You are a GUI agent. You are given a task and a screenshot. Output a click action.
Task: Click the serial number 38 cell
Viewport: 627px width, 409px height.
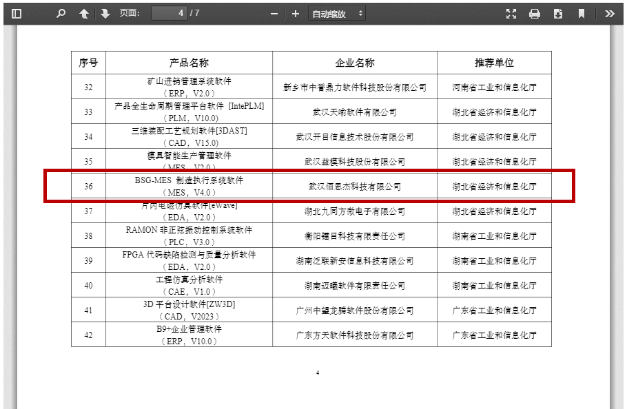(88, 236)
